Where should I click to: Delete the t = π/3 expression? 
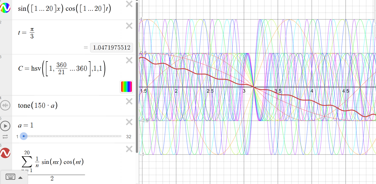(129, 26)
